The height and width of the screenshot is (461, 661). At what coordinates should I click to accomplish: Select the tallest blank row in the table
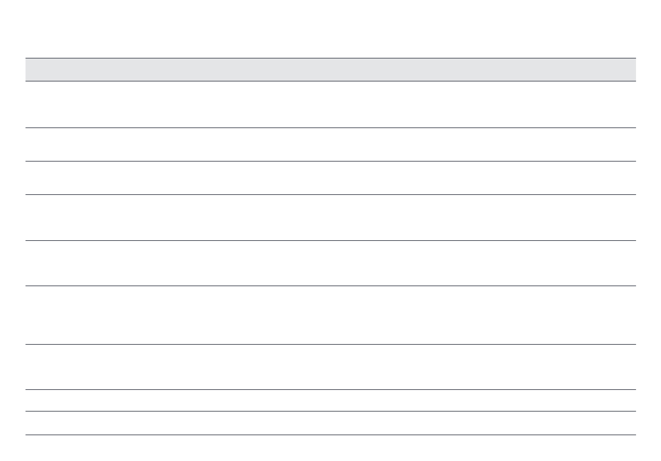[330, 315]
